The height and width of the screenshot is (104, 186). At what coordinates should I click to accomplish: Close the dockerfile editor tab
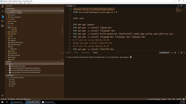74,6
